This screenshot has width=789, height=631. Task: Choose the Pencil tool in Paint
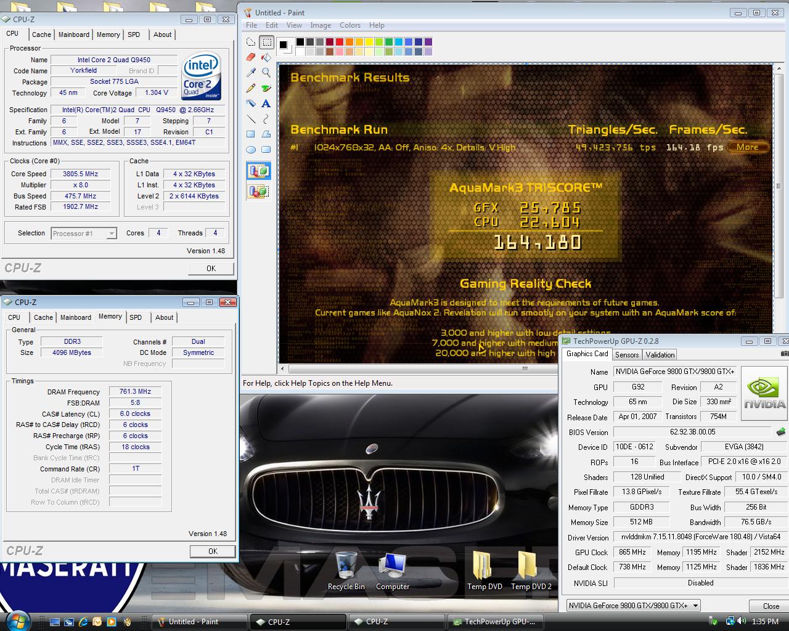pyautogui.click(x=251, y=88)
